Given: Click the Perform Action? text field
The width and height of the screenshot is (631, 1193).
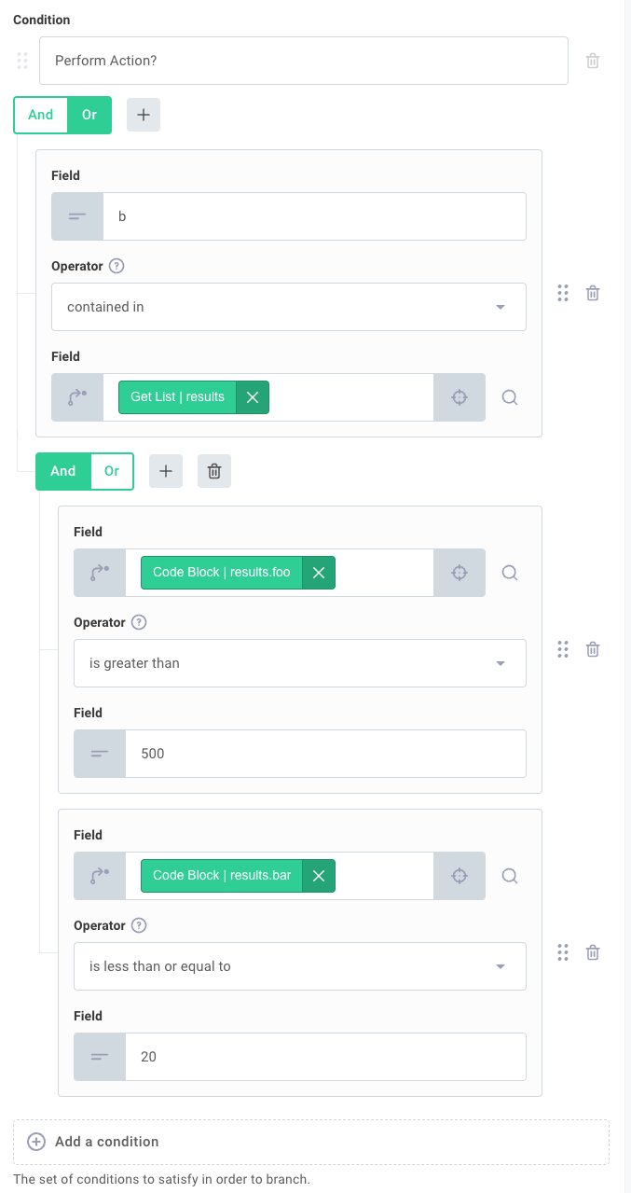Looking at the screenshot, I should [x=303, y=60].
